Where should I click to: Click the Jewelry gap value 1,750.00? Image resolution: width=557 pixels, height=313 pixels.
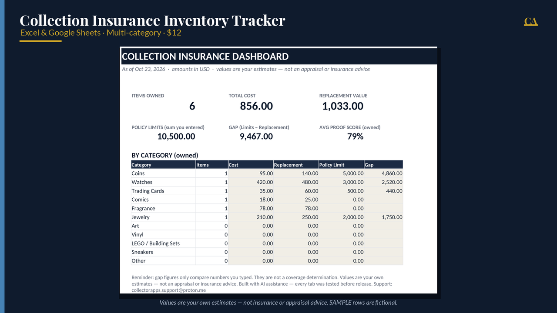coord(383,217)
